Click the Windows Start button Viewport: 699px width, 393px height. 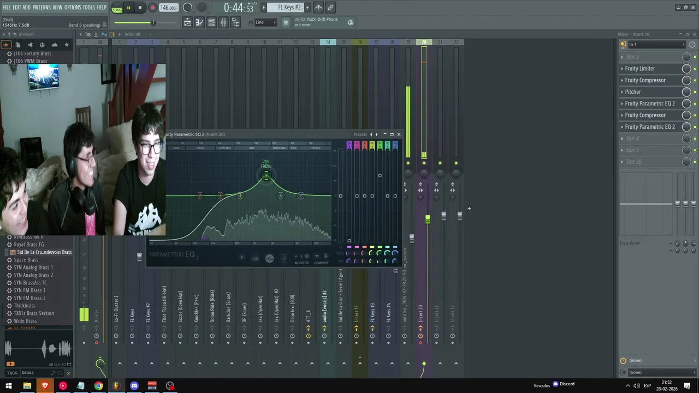click(x=9, y=386)
